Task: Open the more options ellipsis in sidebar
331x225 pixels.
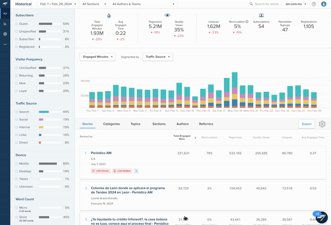Action: point(5,44)
